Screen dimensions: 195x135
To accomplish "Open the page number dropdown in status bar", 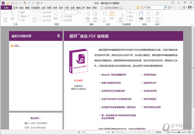I will tap(105, 132).
